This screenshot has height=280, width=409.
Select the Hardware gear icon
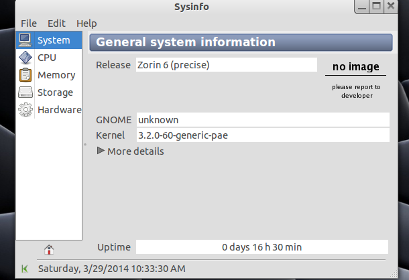pos(25,110)
